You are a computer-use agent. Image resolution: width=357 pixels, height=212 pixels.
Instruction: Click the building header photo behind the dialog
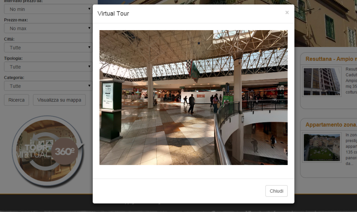click(x=325, y=23)
